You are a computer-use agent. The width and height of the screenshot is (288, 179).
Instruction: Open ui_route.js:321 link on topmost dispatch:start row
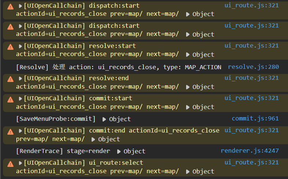(x=252, y=5)
